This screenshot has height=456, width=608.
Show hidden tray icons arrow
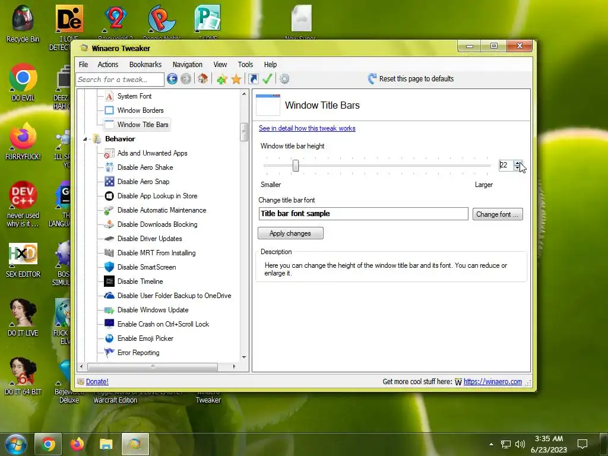(491, 444)
